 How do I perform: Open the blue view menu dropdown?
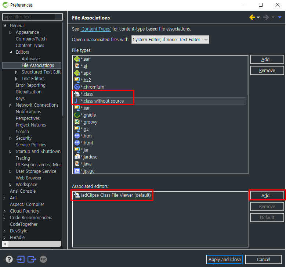point(280,17)
